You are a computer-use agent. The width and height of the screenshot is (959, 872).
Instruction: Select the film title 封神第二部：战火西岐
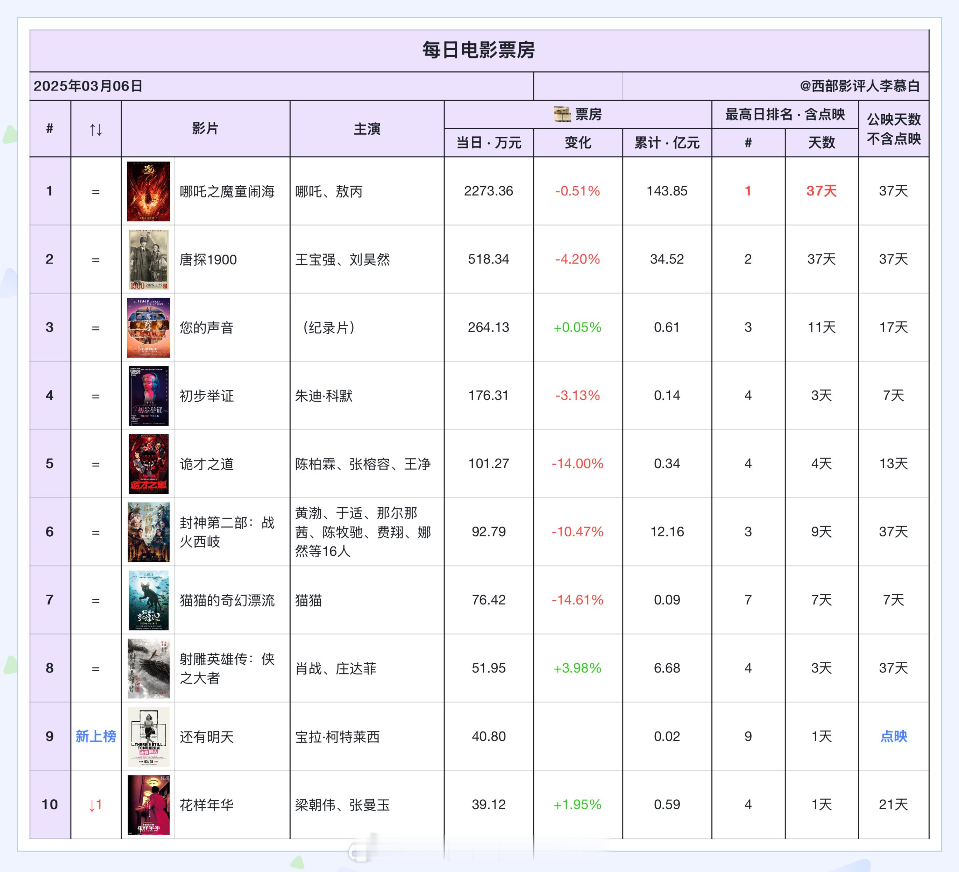click(x=227, y=532)
